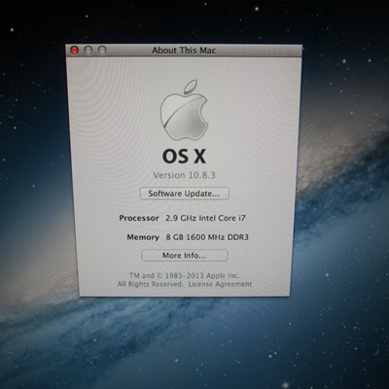This screenshot has height=389, width=389.
Task: Click the 2.9 GHz Intel Core i7 text
Action: click(x=205, y=218)
